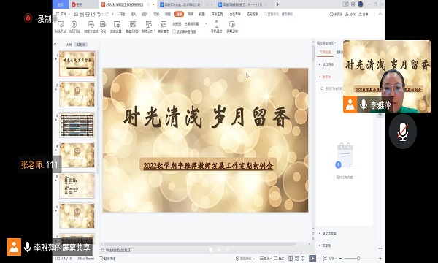
Task: Open the Transitions (切换) ribbon tab
Action: point(156,14)
